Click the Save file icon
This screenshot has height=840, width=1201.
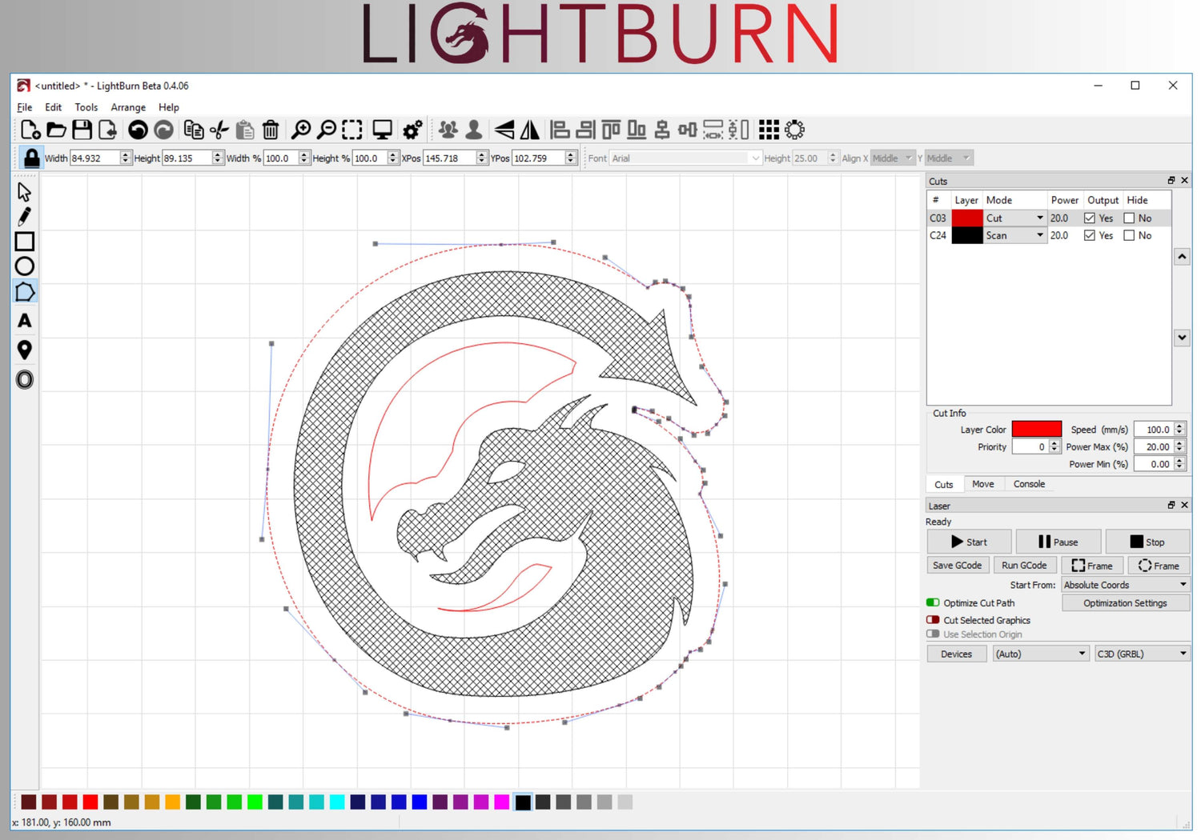(x=82, y=130)
